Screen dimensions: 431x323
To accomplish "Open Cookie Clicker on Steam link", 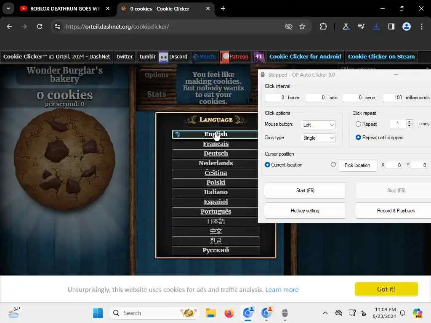I will tap(381, 57).
